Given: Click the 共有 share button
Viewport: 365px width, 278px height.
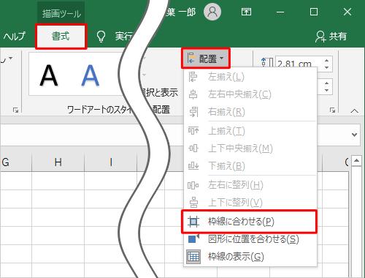Looking at the screenshot, I should (x=331, y=37).
